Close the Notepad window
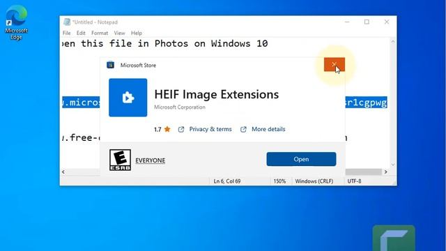The height and width of the screenshot is (251, 446). (x=387, y=22)
